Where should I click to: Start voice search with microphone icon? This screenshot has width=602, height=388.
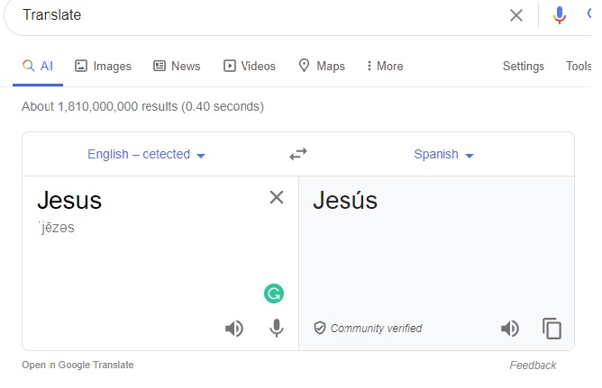tap(560, 15)
